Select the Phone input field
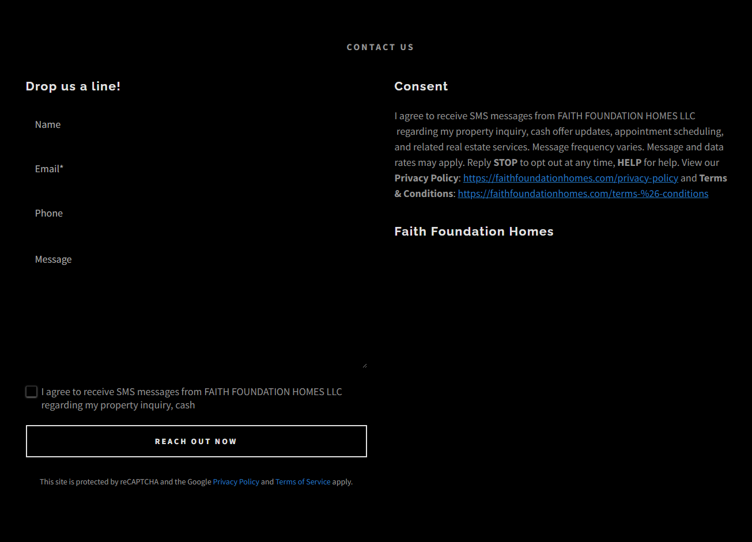This screenshot has width=752, height=542. point(196,213)
